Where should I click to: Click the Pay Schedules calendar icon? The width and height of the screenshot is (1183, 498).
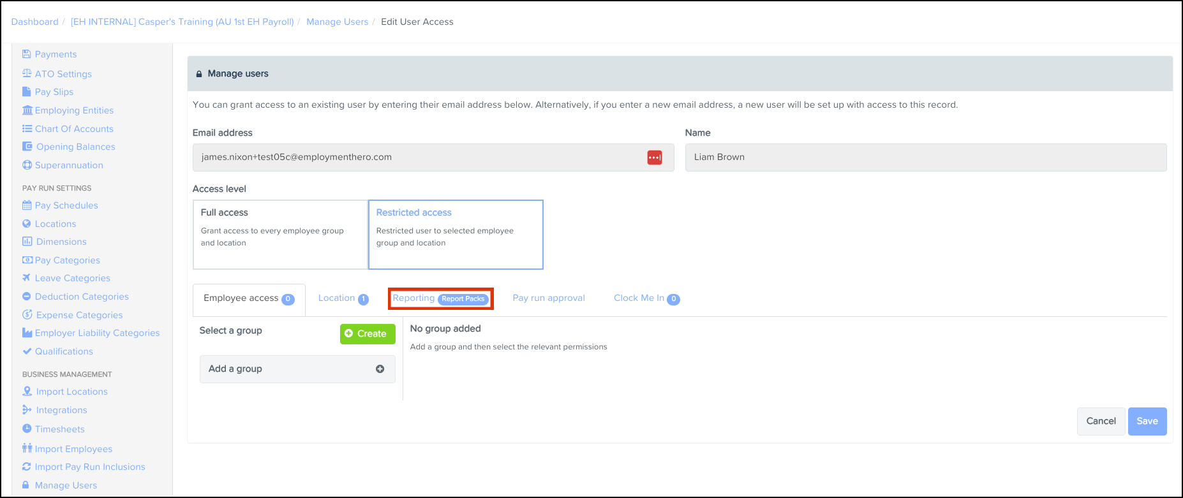27,205
